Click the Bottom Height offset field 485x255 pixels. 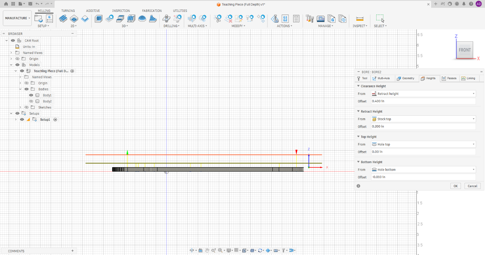point(423,177)
